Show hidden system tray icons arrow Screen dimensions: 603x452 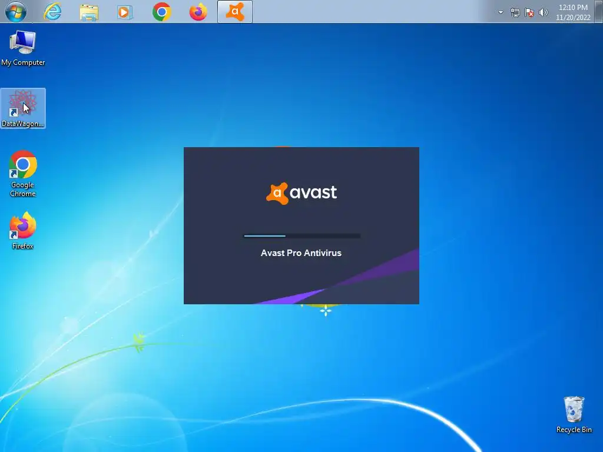point(501,12)
